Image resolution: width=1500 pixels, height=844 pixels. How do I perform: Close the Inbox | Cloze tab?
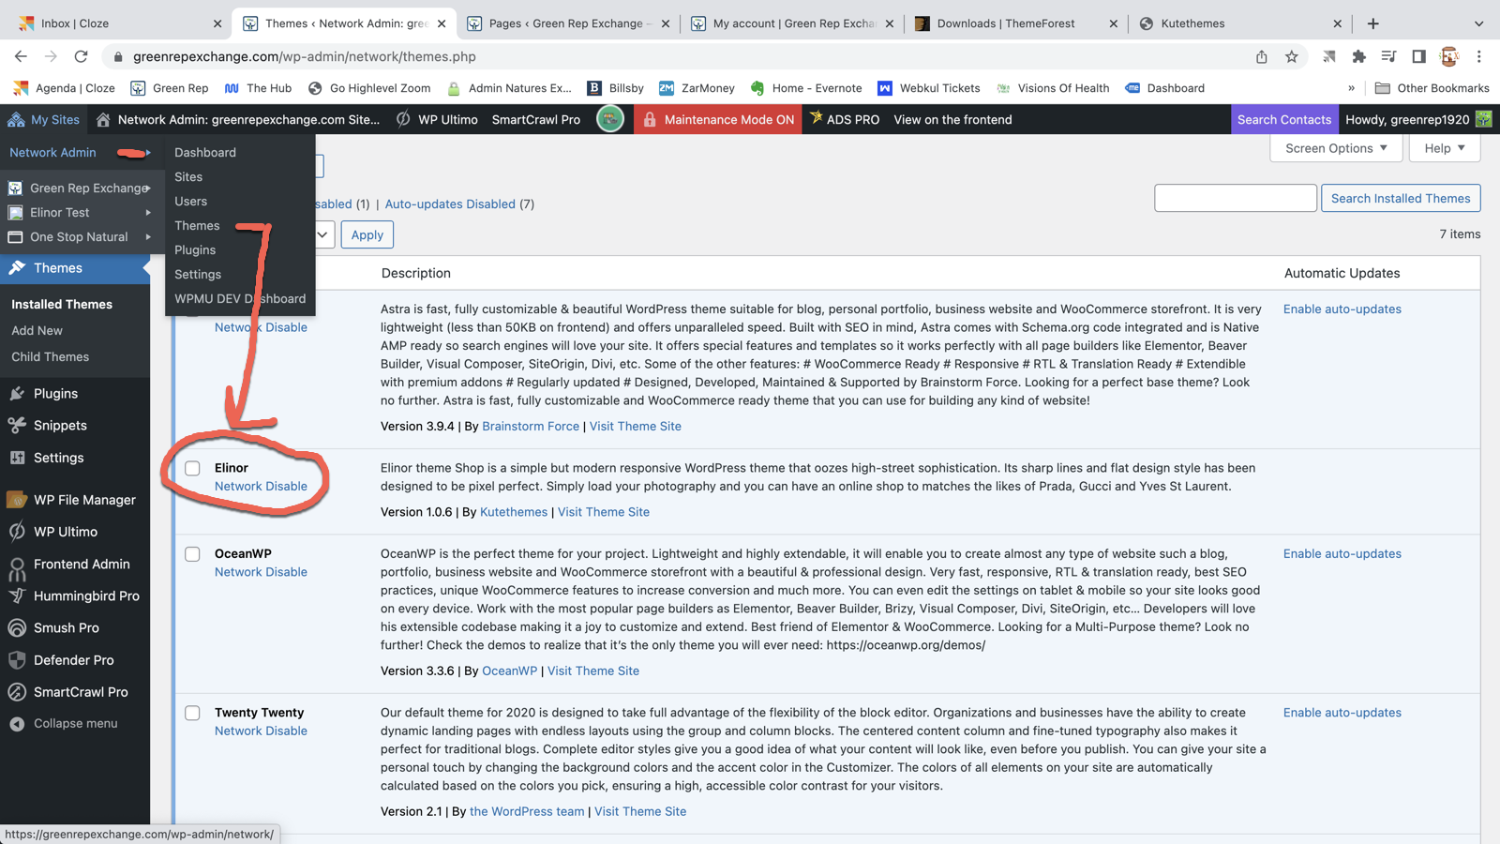217,23
